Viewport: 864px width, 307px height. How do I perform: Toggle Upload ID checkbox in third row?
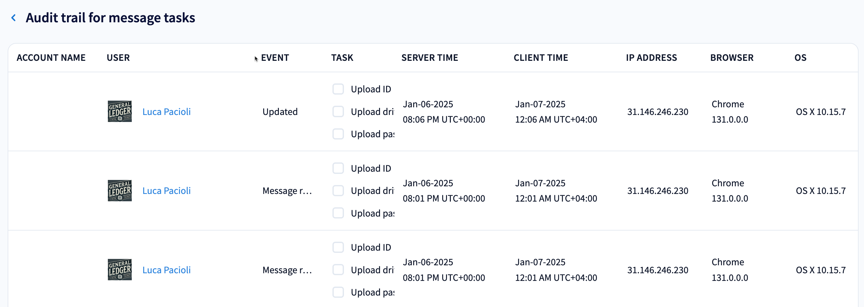(338, 247)
